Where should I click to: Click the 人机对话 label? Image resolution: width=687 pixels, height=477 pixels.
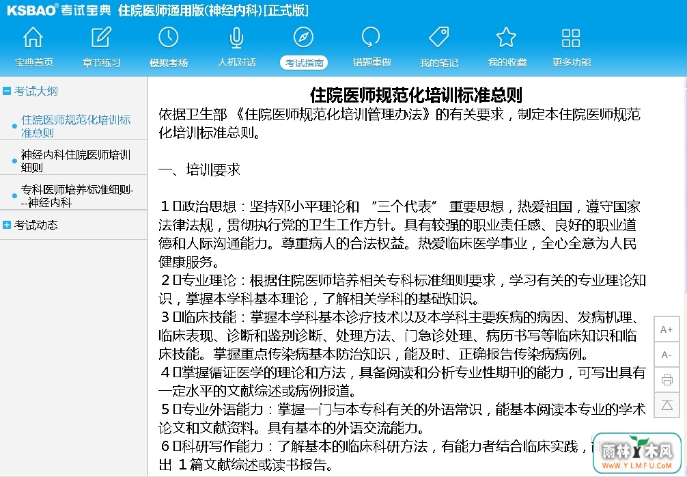236,62
